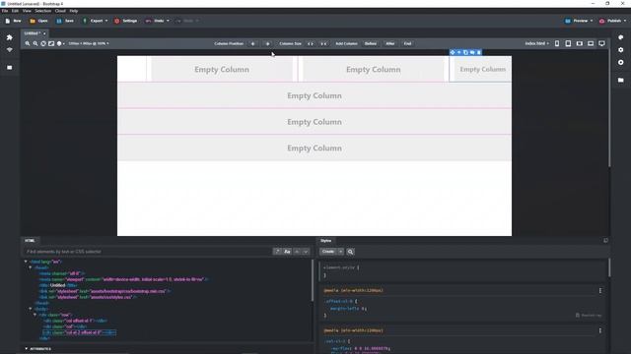The height and width of the screenshot is (354, 631).
Task: Open Settings from the top toolbar
Action: 126,21
